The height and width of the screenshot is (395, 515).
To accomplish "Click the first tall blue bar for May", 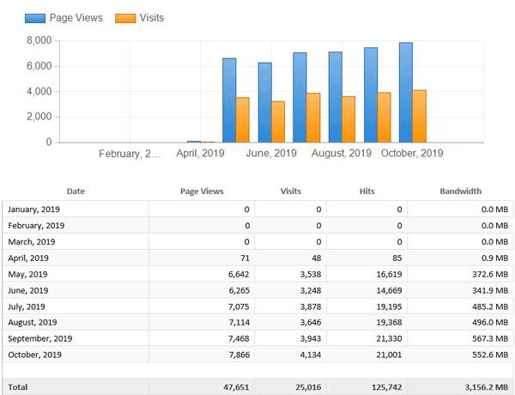I will (229, 100).
